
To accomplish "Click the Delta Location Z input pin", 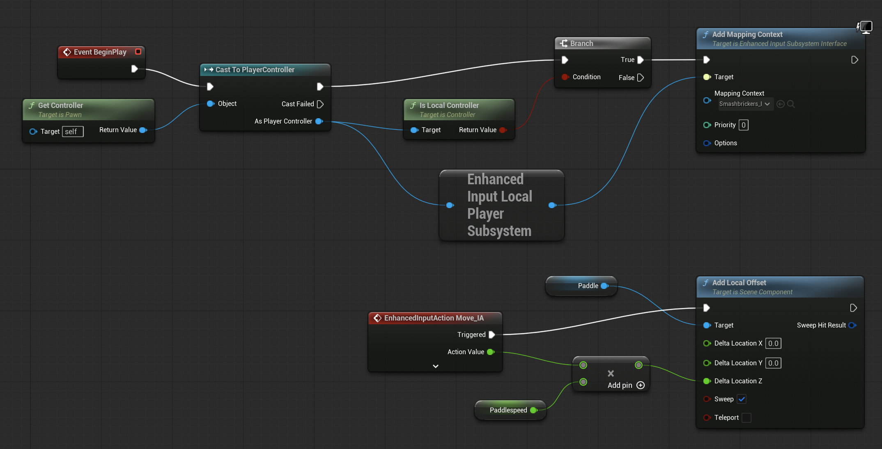I will [707, 381].
